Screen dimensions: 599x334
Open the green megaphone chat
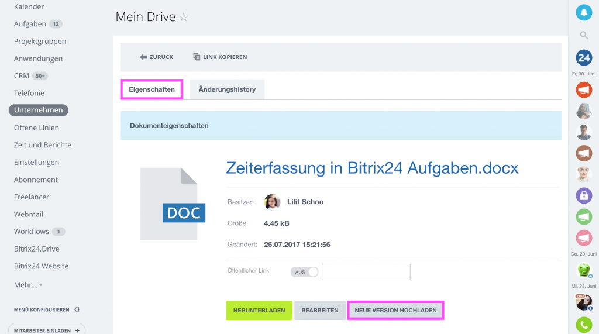(x=584, y=216)
